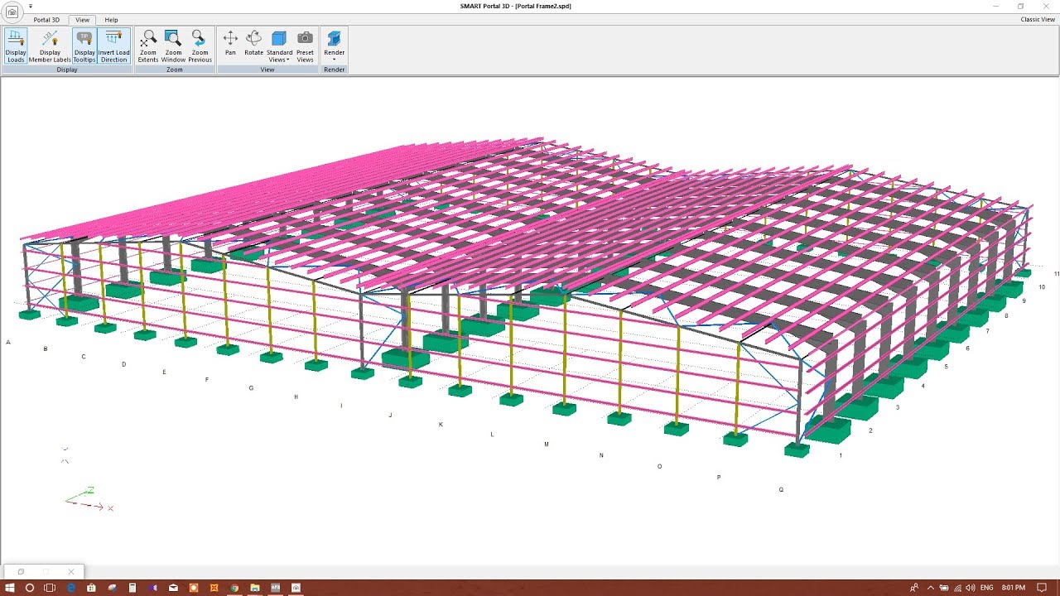Click the Render button icon
Image resolution: width=1060 pixels, height=596 pixels.
[334, 37]
